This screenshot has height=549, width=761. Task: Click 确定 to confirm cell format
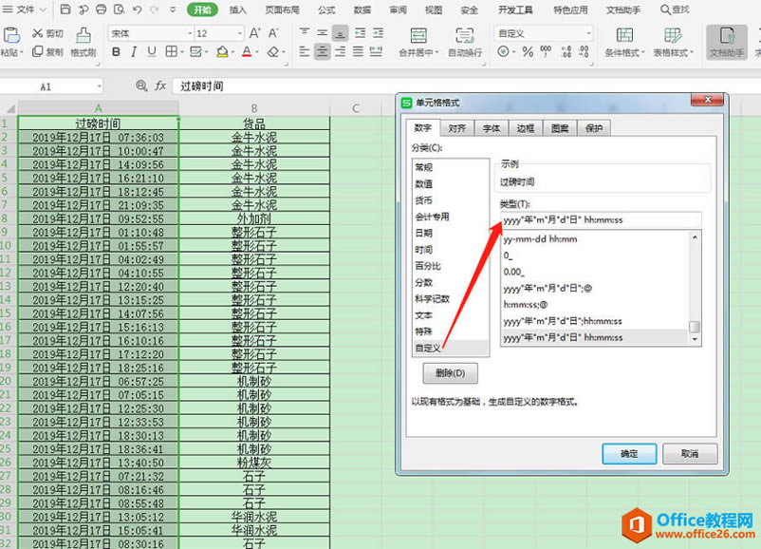point(629,453)
